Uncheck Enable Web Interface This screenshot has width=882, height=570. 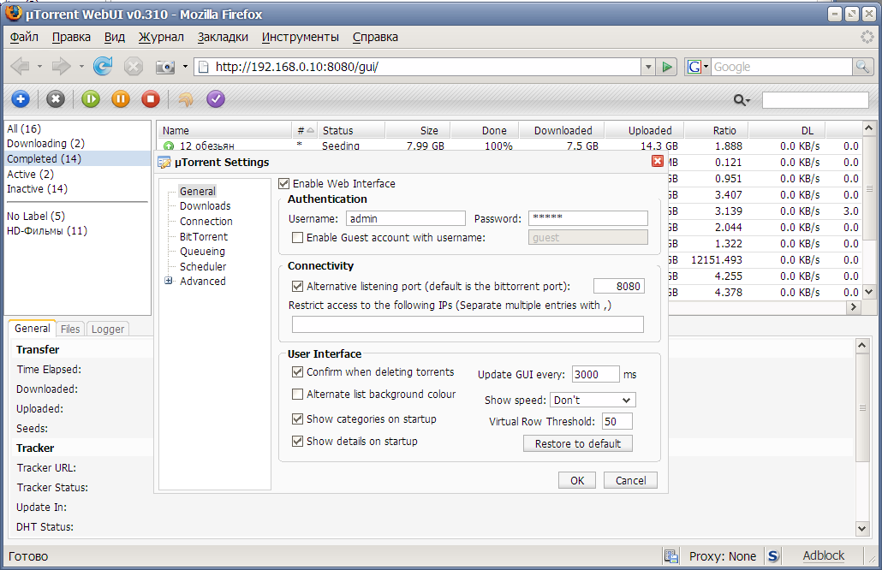tap(284, 183)
